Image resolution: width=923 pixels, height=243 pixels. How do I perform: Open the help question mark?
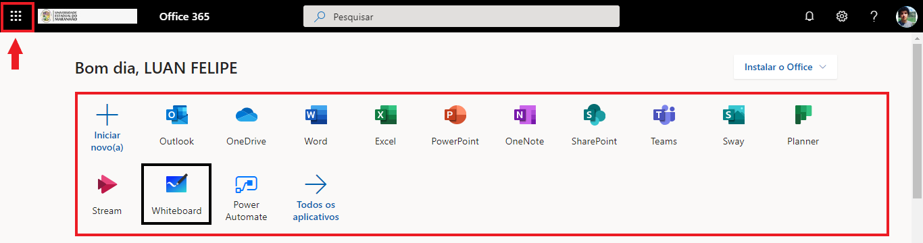point(874,16)
